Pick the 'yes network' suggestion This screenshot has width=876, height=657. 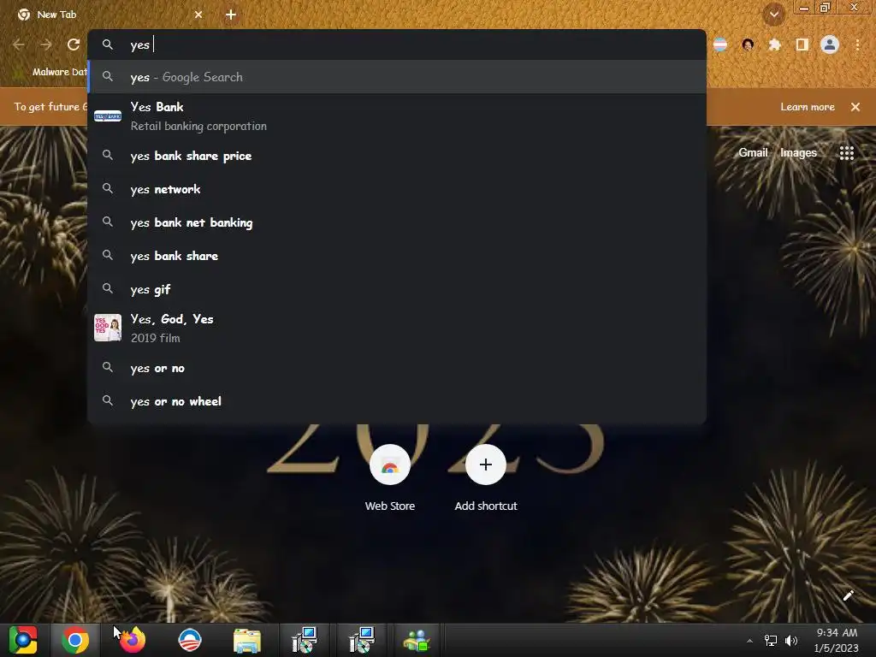point(397,189)
